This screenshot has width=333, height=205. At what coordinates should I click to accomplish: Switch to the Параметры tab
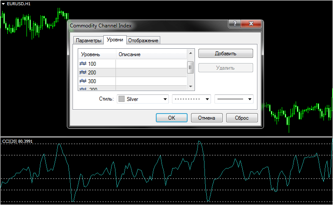tap(88, 40)
